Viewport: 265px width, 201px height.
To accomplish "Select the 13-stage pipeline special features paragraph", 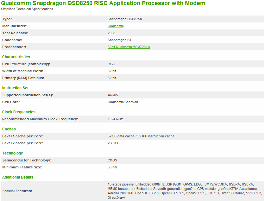I will 185,191.
